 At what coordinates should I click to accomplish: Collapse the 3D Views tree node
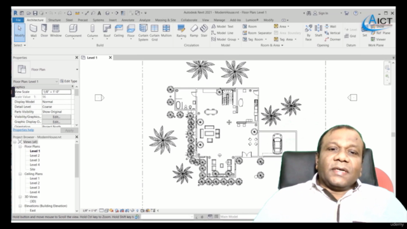[20, 197]
